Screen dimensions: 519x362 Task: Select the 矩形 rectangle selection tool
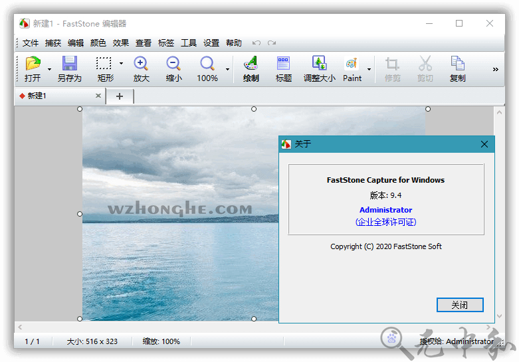coord(104,69)
